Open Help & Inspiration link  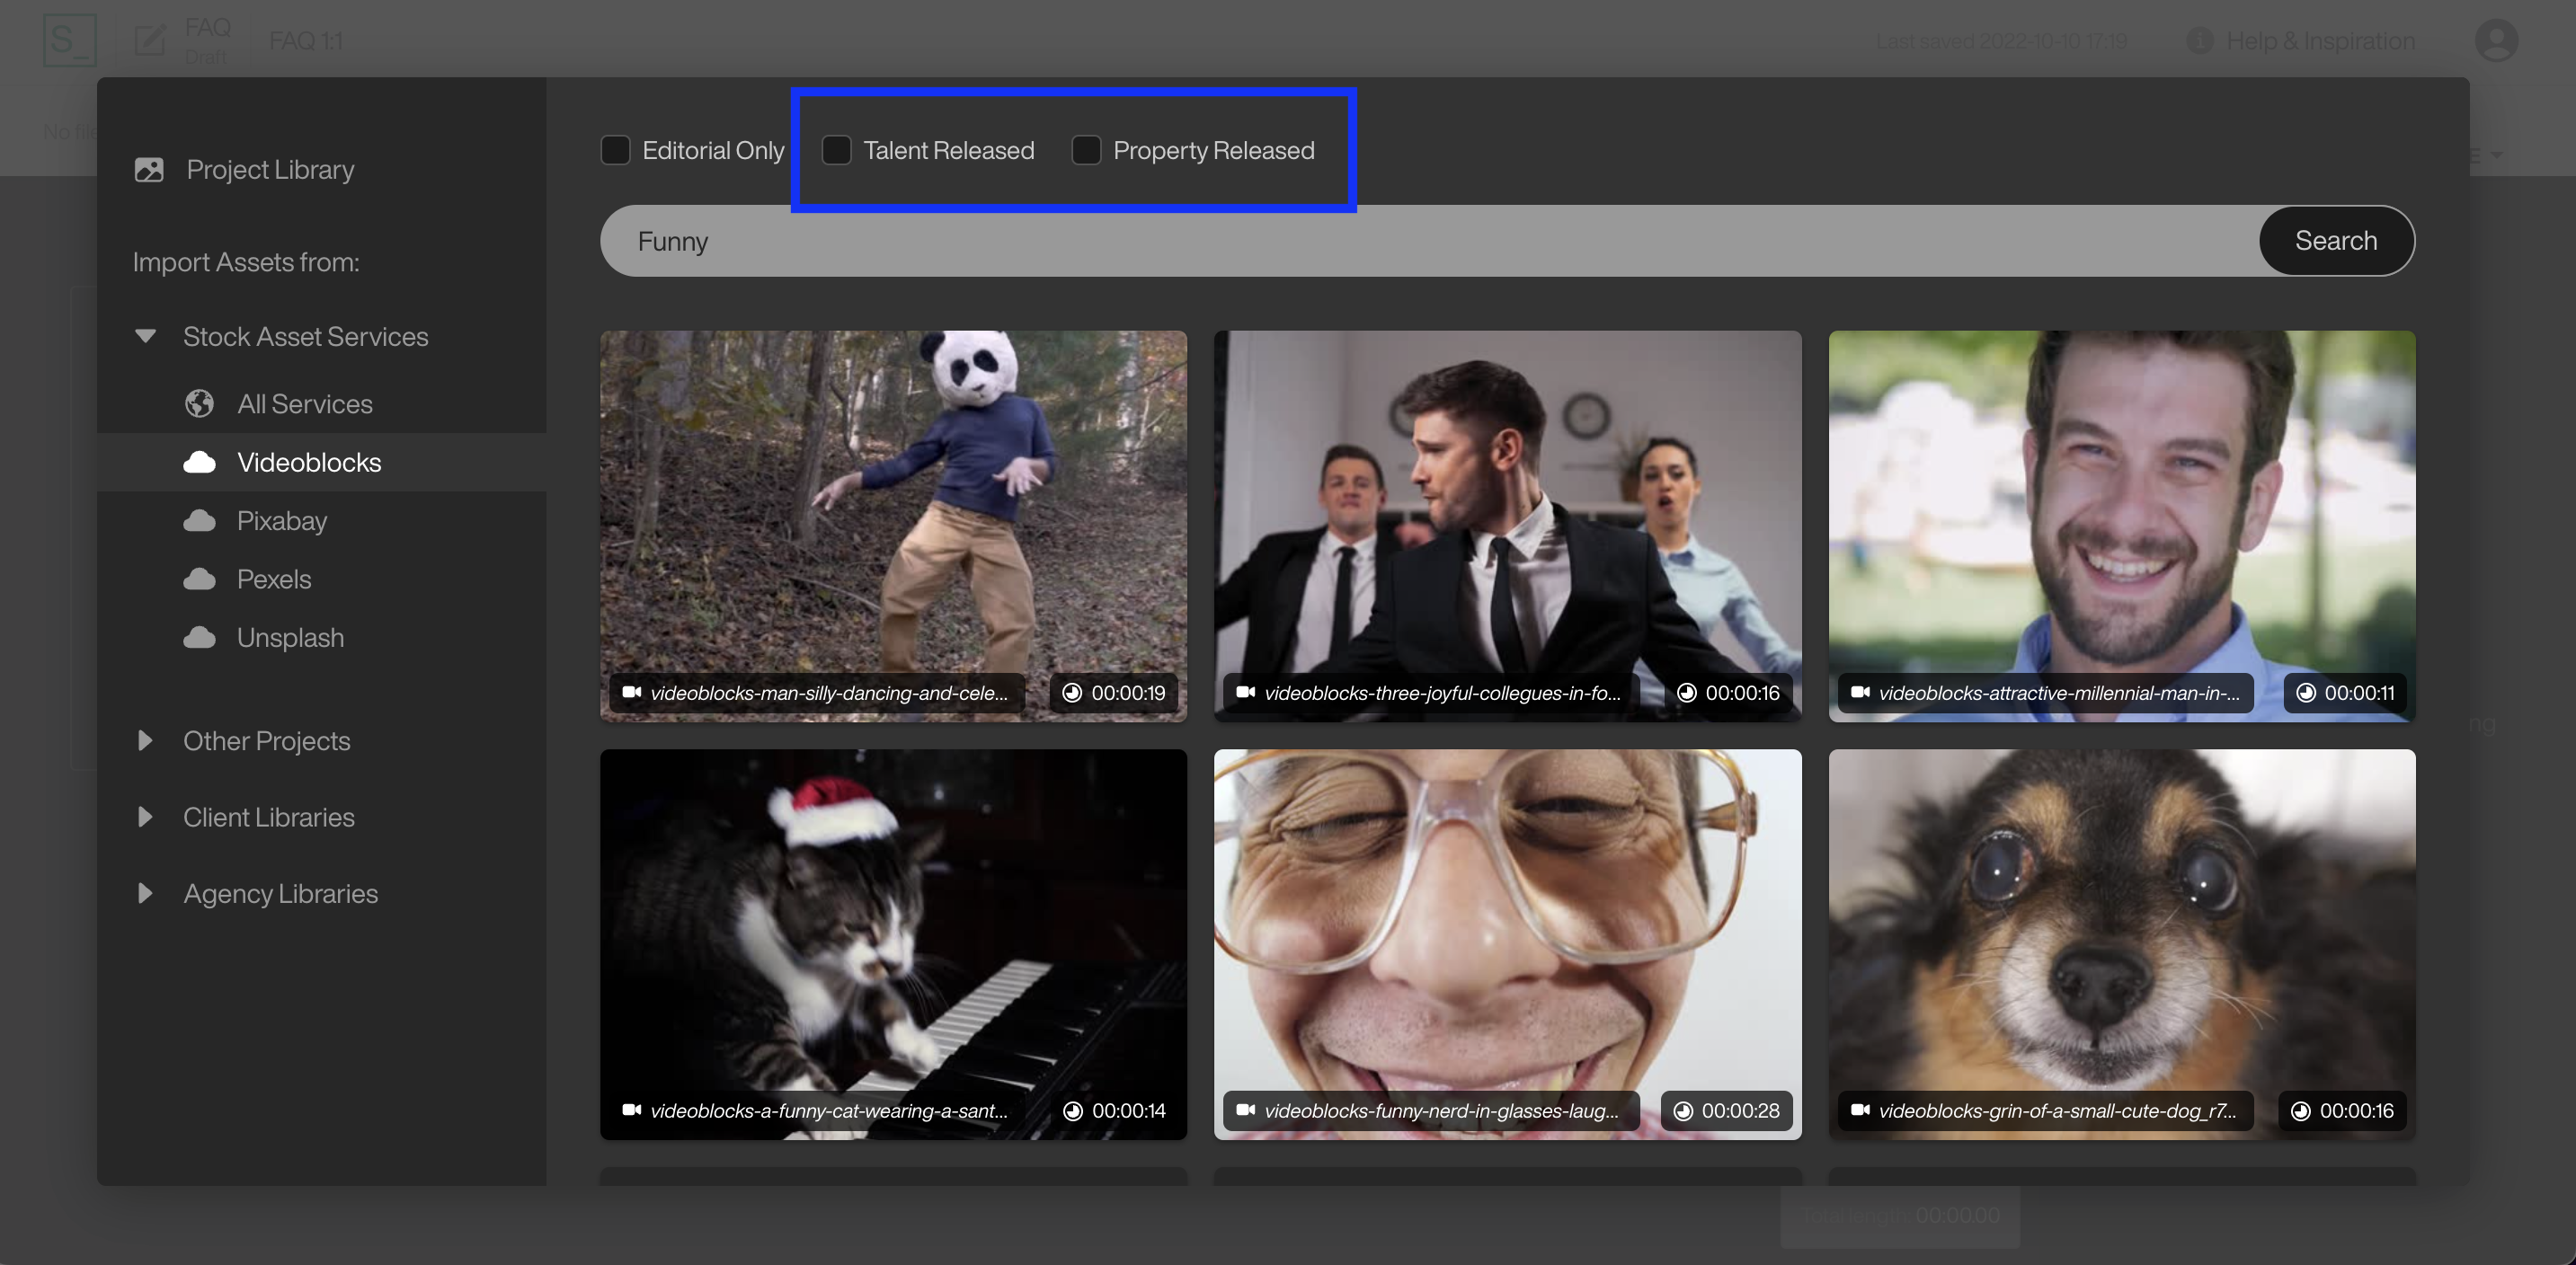[x=2319, y=41]
